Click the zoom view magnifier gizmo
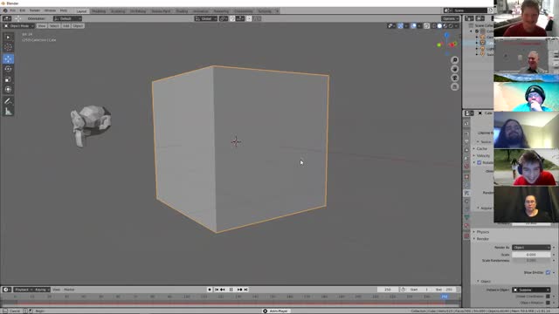 point(454,60)
